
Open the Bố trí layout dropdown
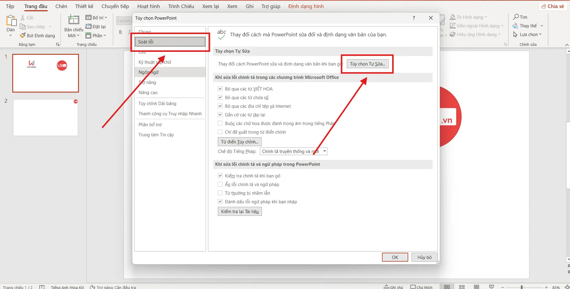click(96, 18)
